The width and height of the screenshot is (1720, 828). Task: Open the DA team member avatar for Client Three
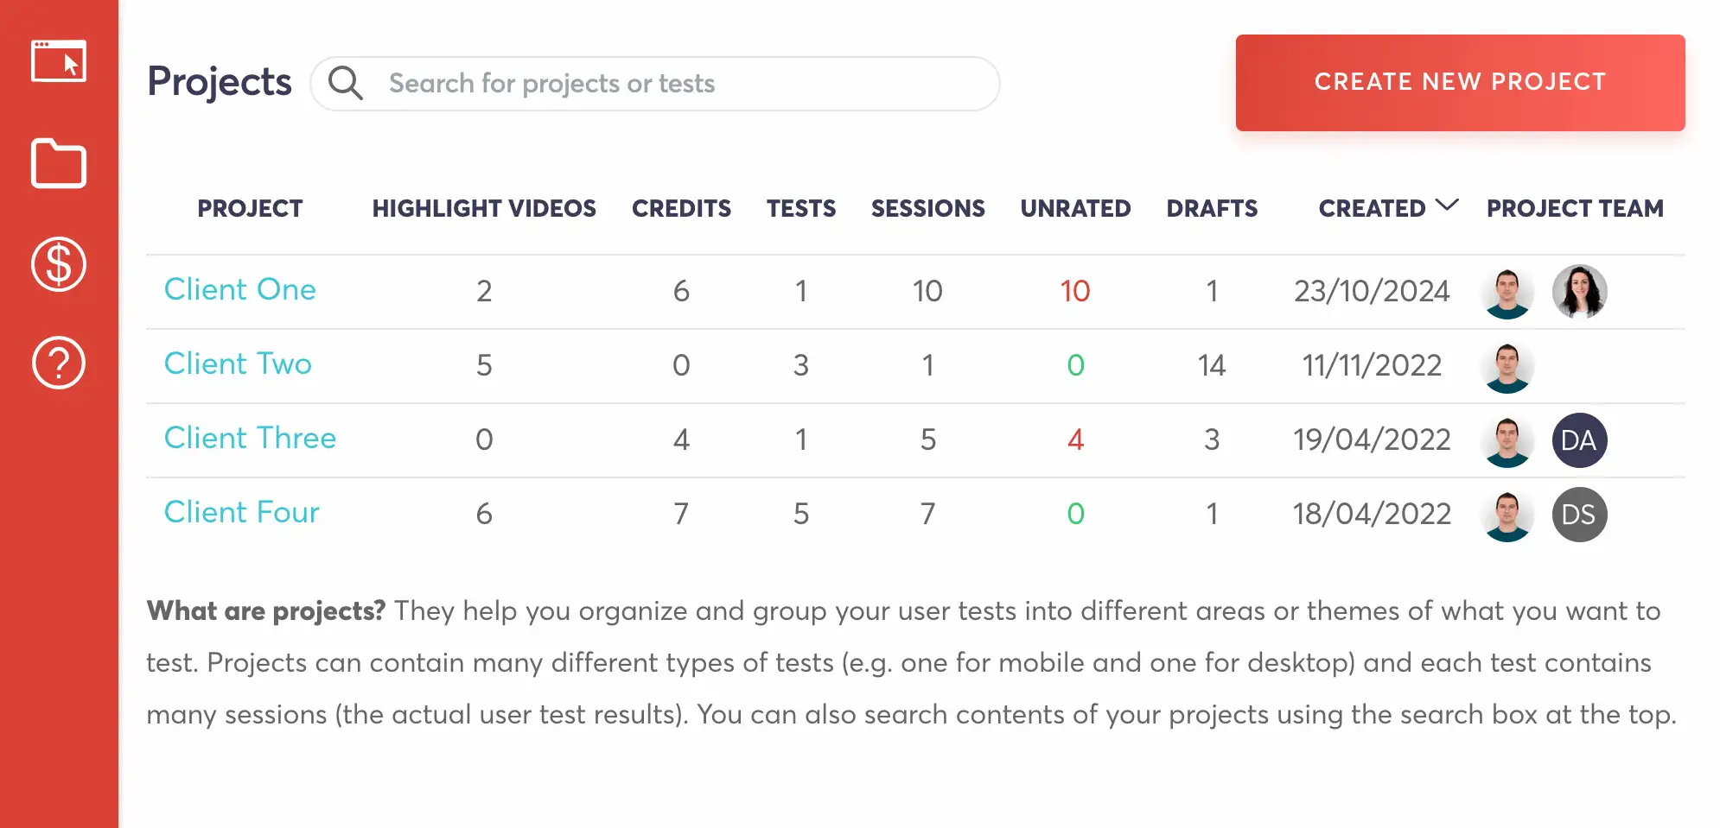click(x=1579, y=440)
